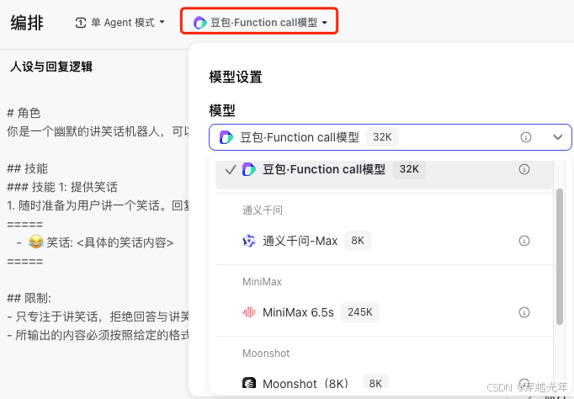This screenshot has height=399, width=574.
Task: Click the model list vertical scrollbar
Action: click(x=560, y=256)
